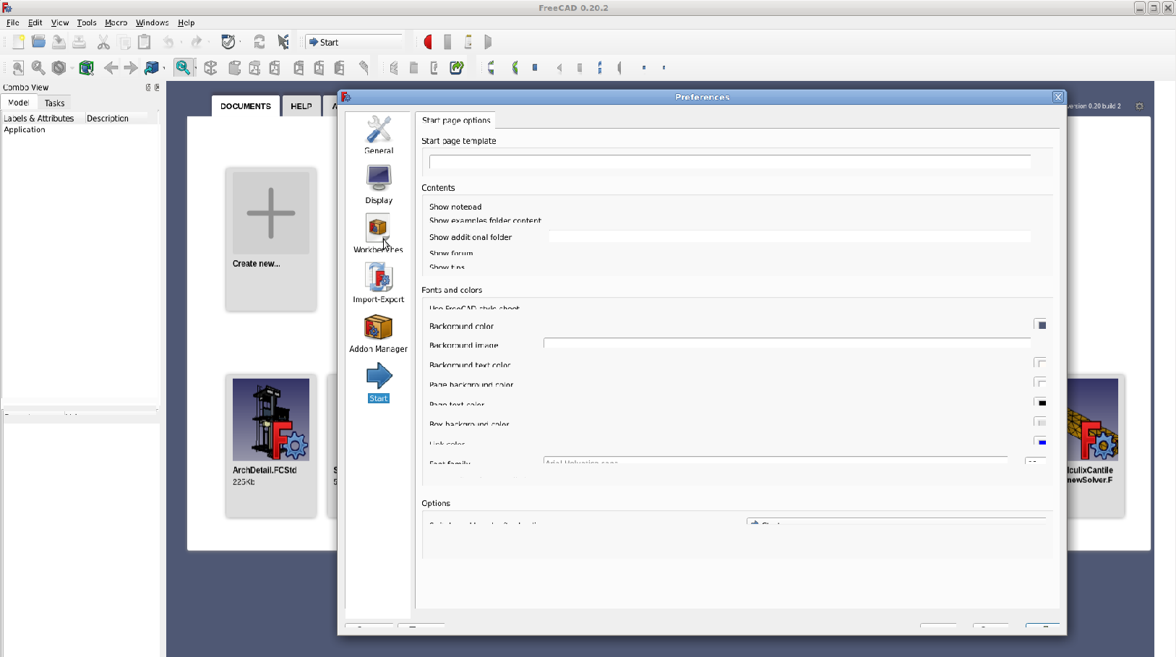Toggle bounding box icon

(x=86, y=67)
